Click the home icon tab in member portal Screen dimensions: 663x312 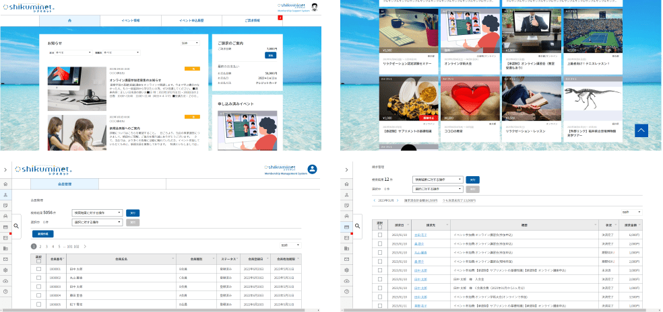click(69, 21)
